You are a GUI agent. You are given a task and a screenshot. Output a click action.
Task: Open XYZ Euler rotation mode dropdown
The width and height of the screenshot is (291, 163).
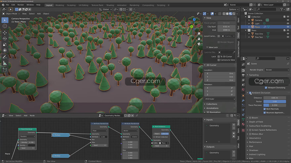[220, 99]
